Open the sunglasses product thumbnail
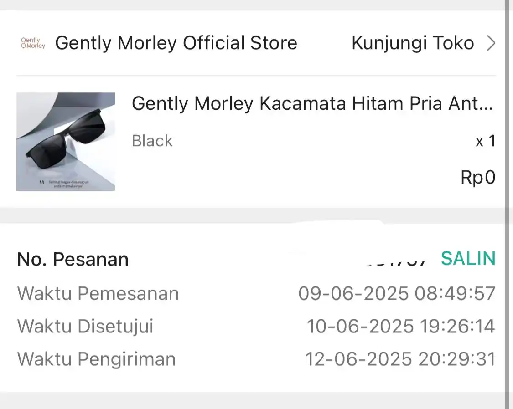 pos(66,142)
